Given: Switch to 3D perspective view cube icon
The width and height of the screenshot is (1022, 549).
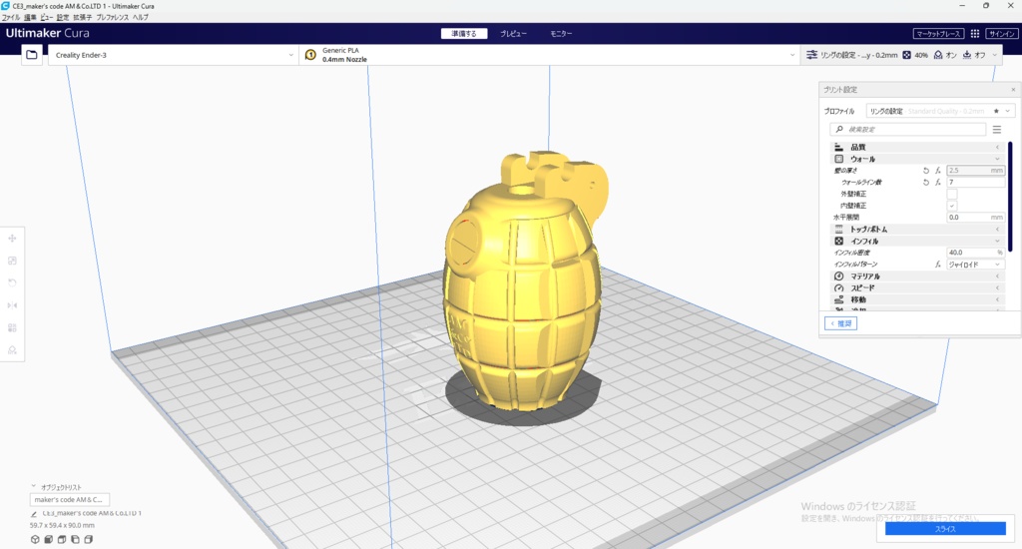Looking at the screenshot, I should tap(35, 539).
